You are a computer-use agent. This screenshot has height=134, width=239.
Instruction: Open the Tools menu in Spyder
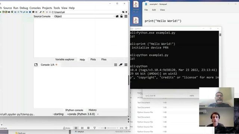[56, 8]
